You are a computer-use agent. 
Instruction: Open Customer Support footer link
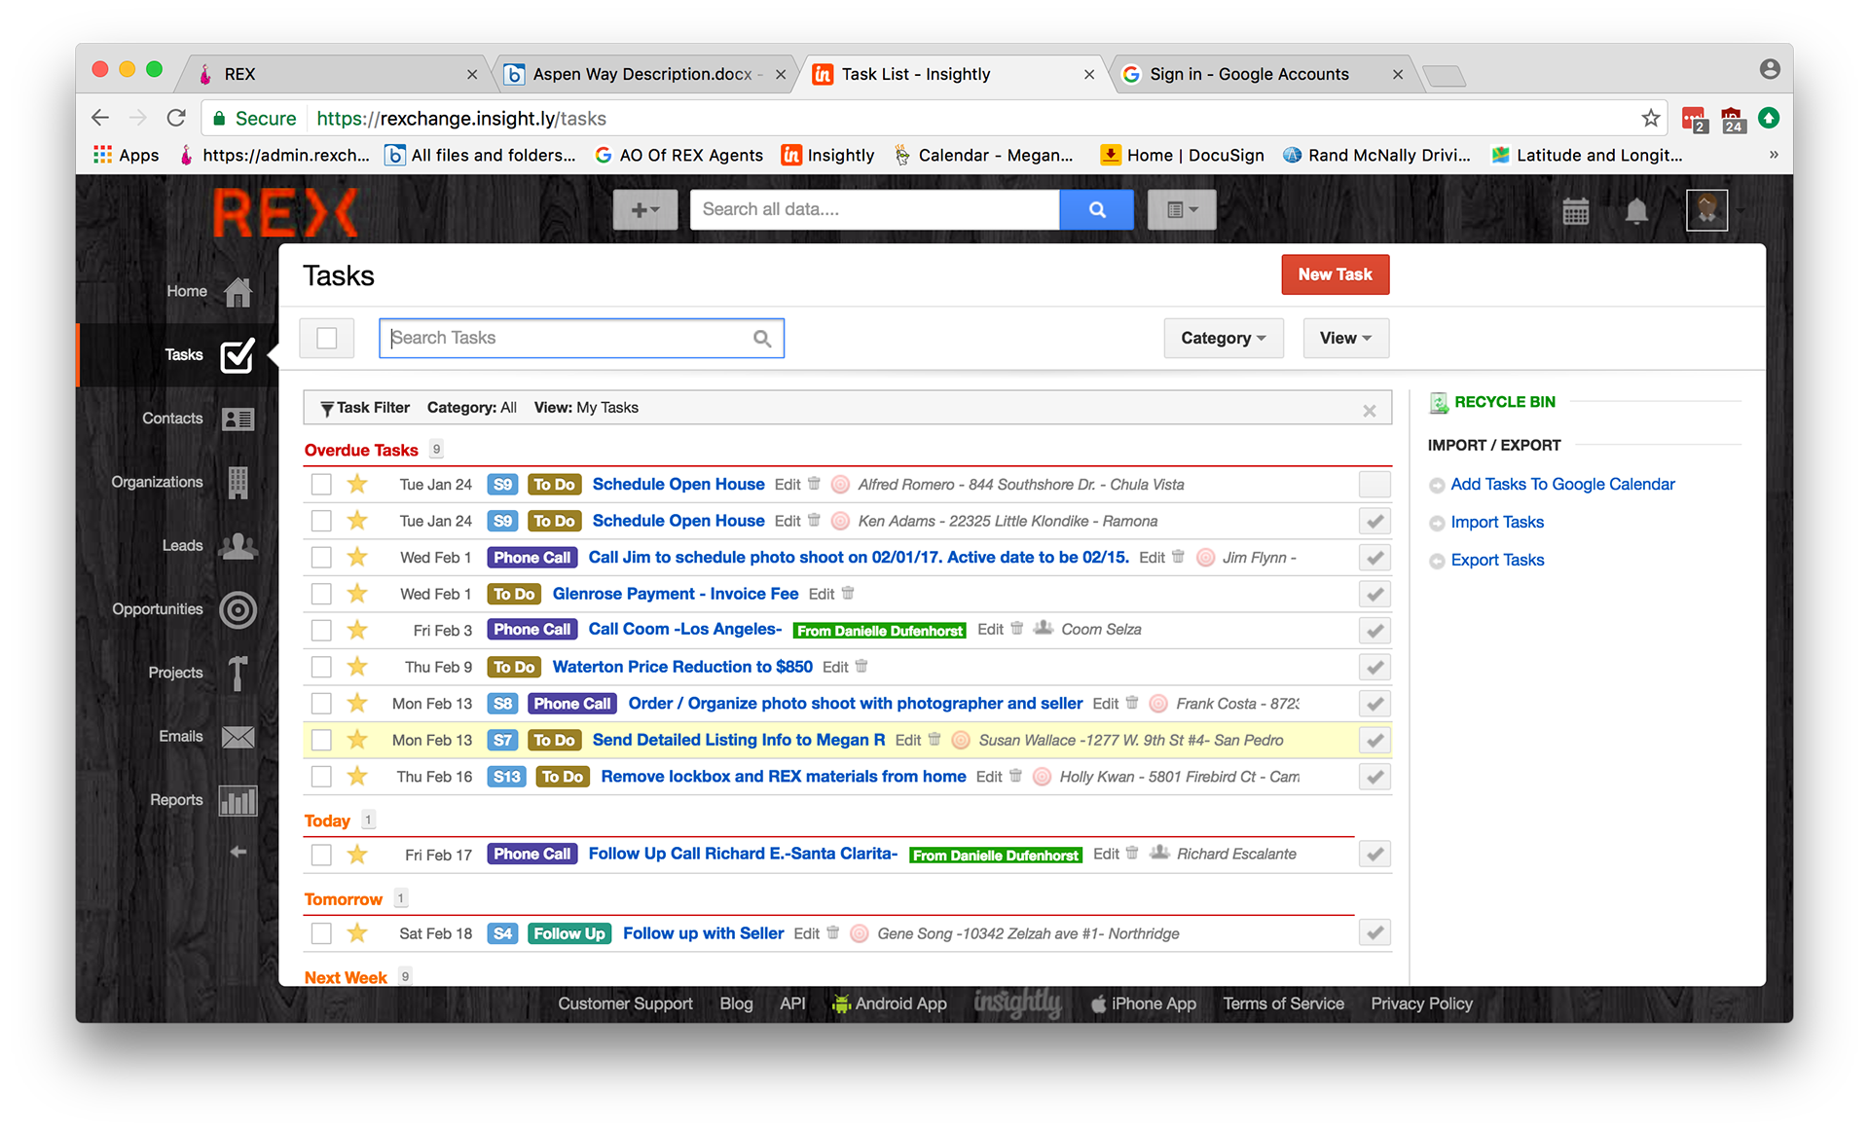pos(625,1003)
